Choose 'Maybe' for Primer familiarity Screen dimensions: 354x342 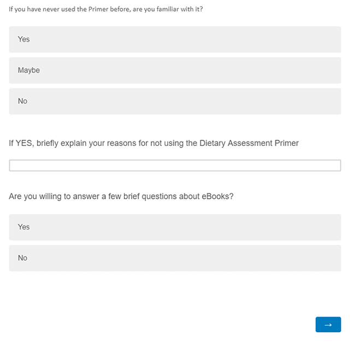[175, 70]
